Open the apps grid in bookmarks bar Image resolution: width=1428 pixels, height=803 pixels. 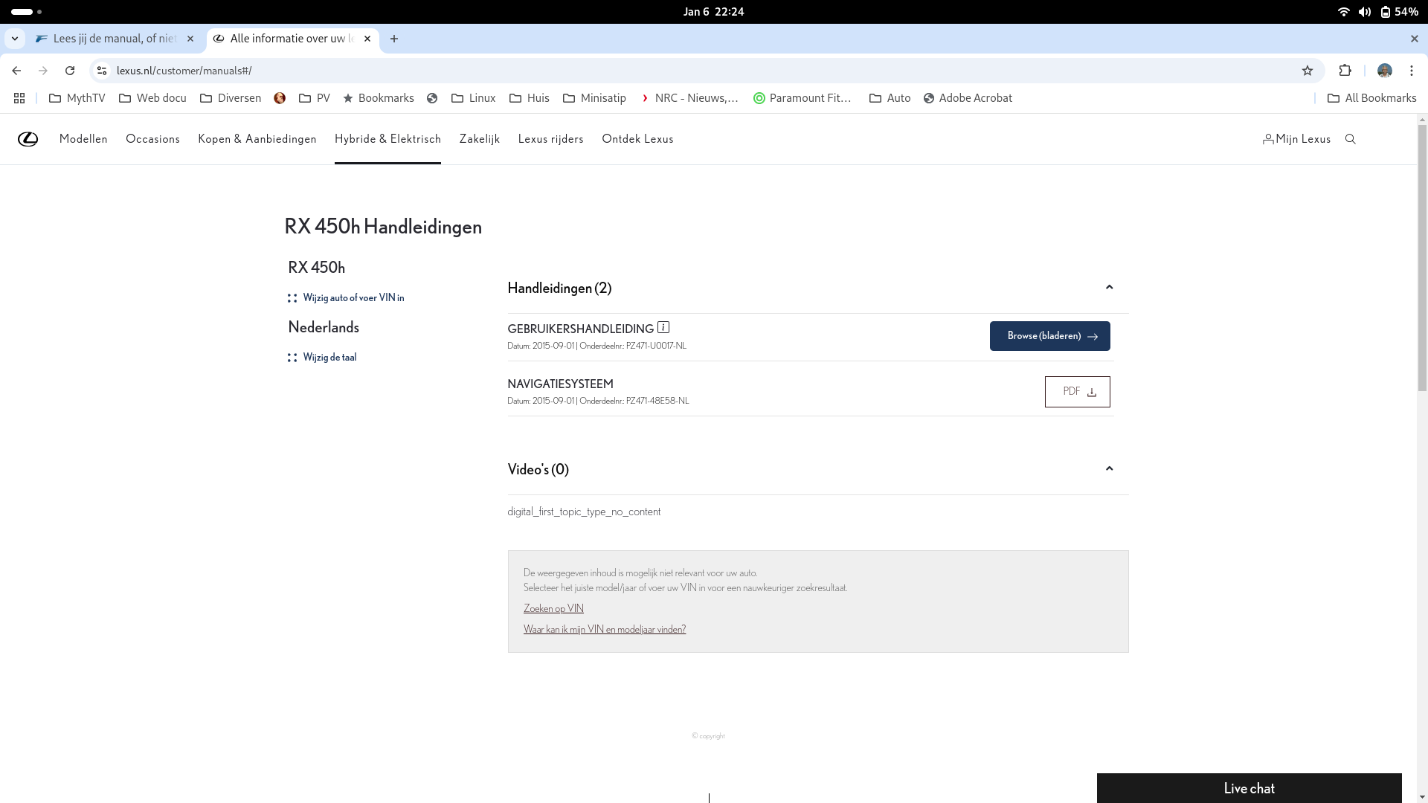coord(19,98)
